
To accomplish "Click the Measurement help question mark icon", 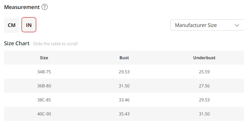I will [x=44, y=7].
